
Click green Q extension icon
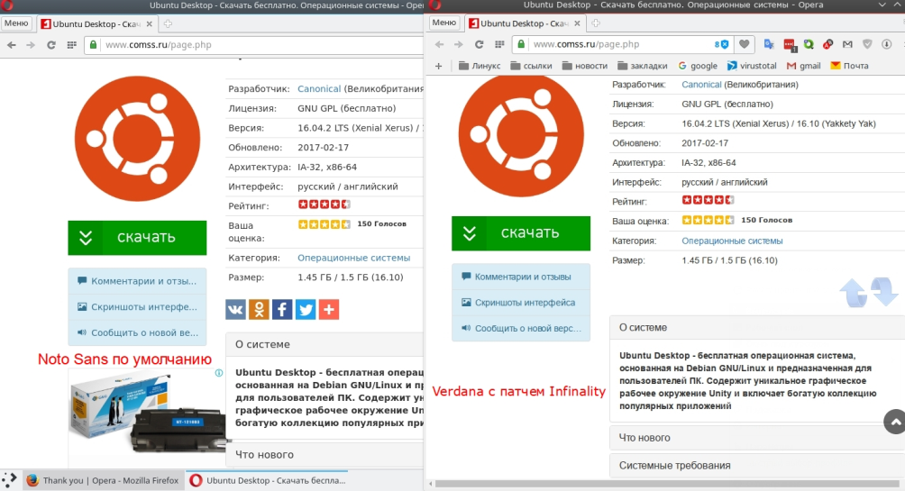click(809, 44)
